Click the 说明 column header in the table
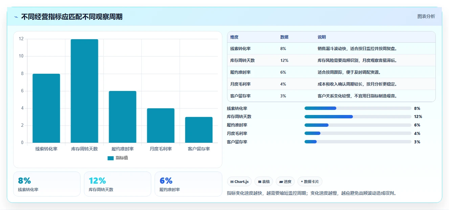This screenshot has height=210, width=449. [322, 37]
